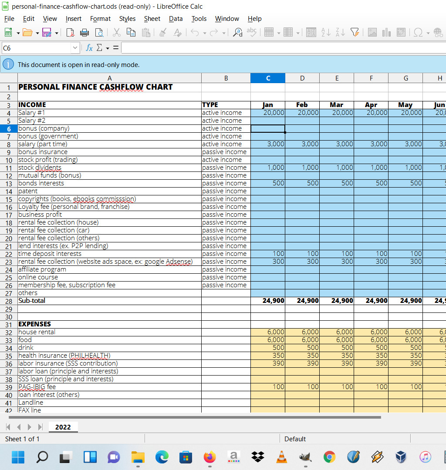Click the Toggle Print Preview icon

tap(99, 32)
